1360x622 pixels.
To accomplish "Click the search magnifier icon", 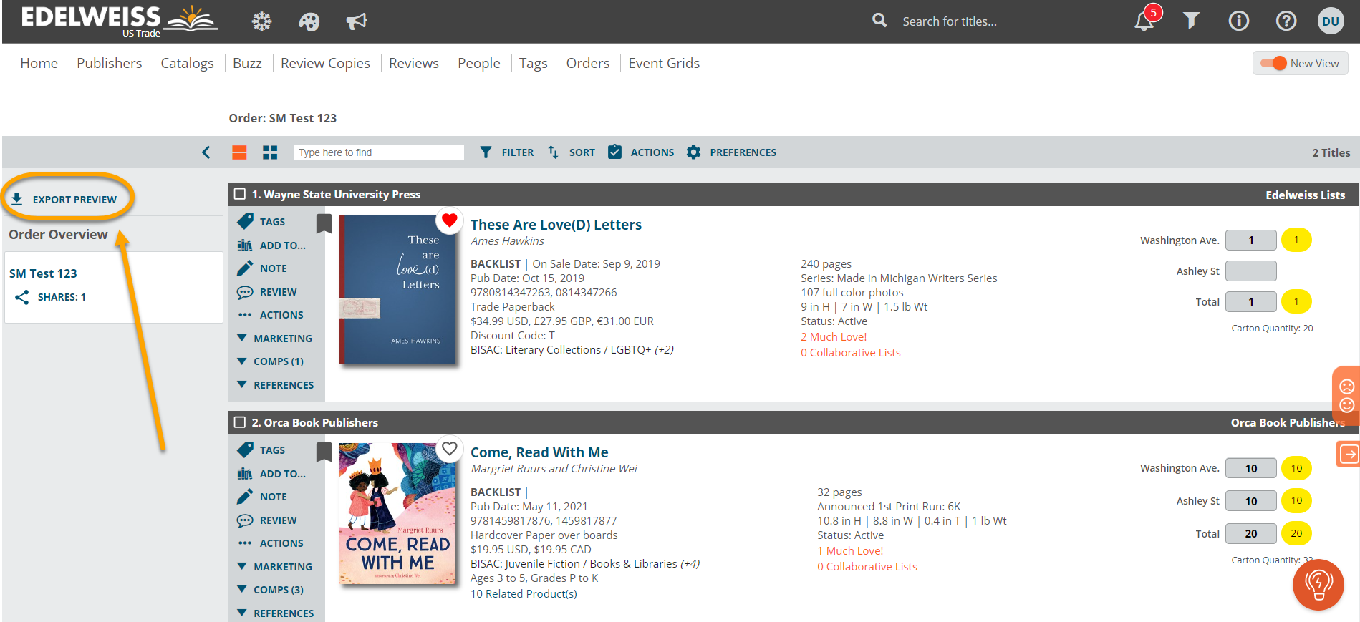I will [x=879, y=21].
